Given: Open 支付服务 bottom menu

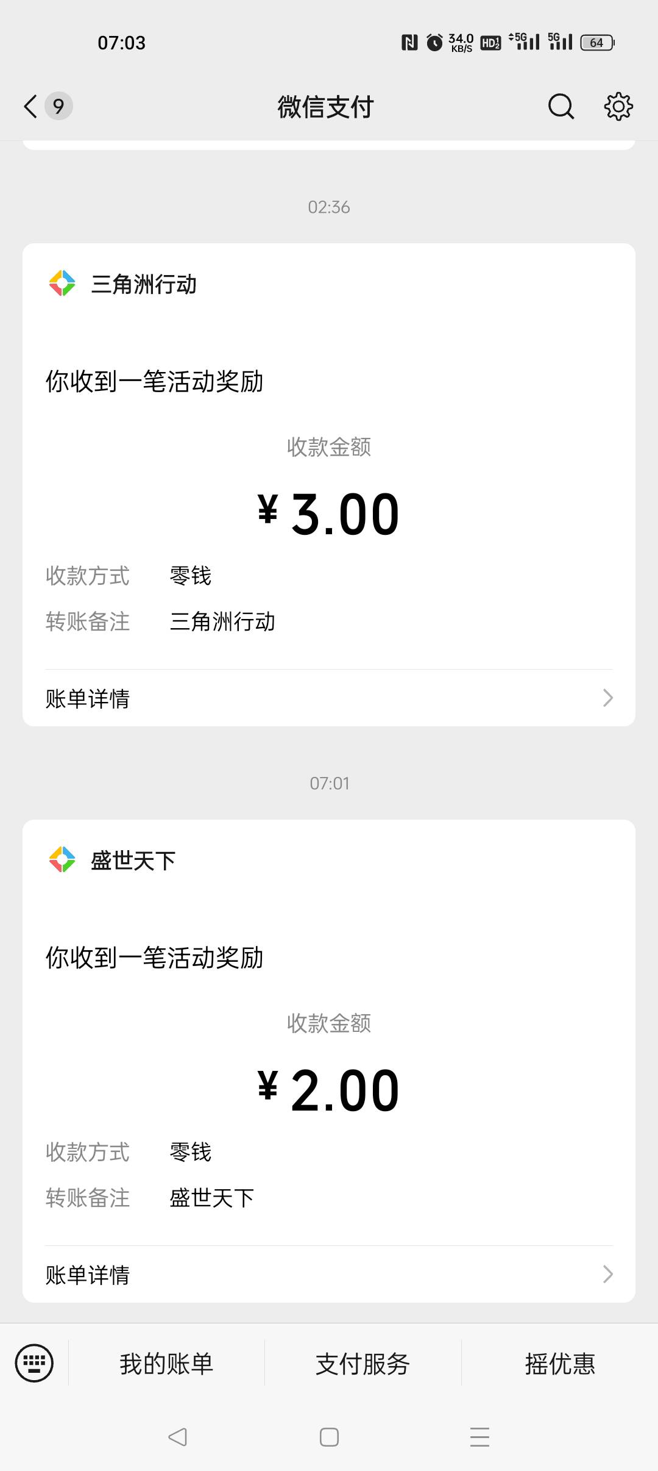Looking at the screenshot, I should (363, 1364).
